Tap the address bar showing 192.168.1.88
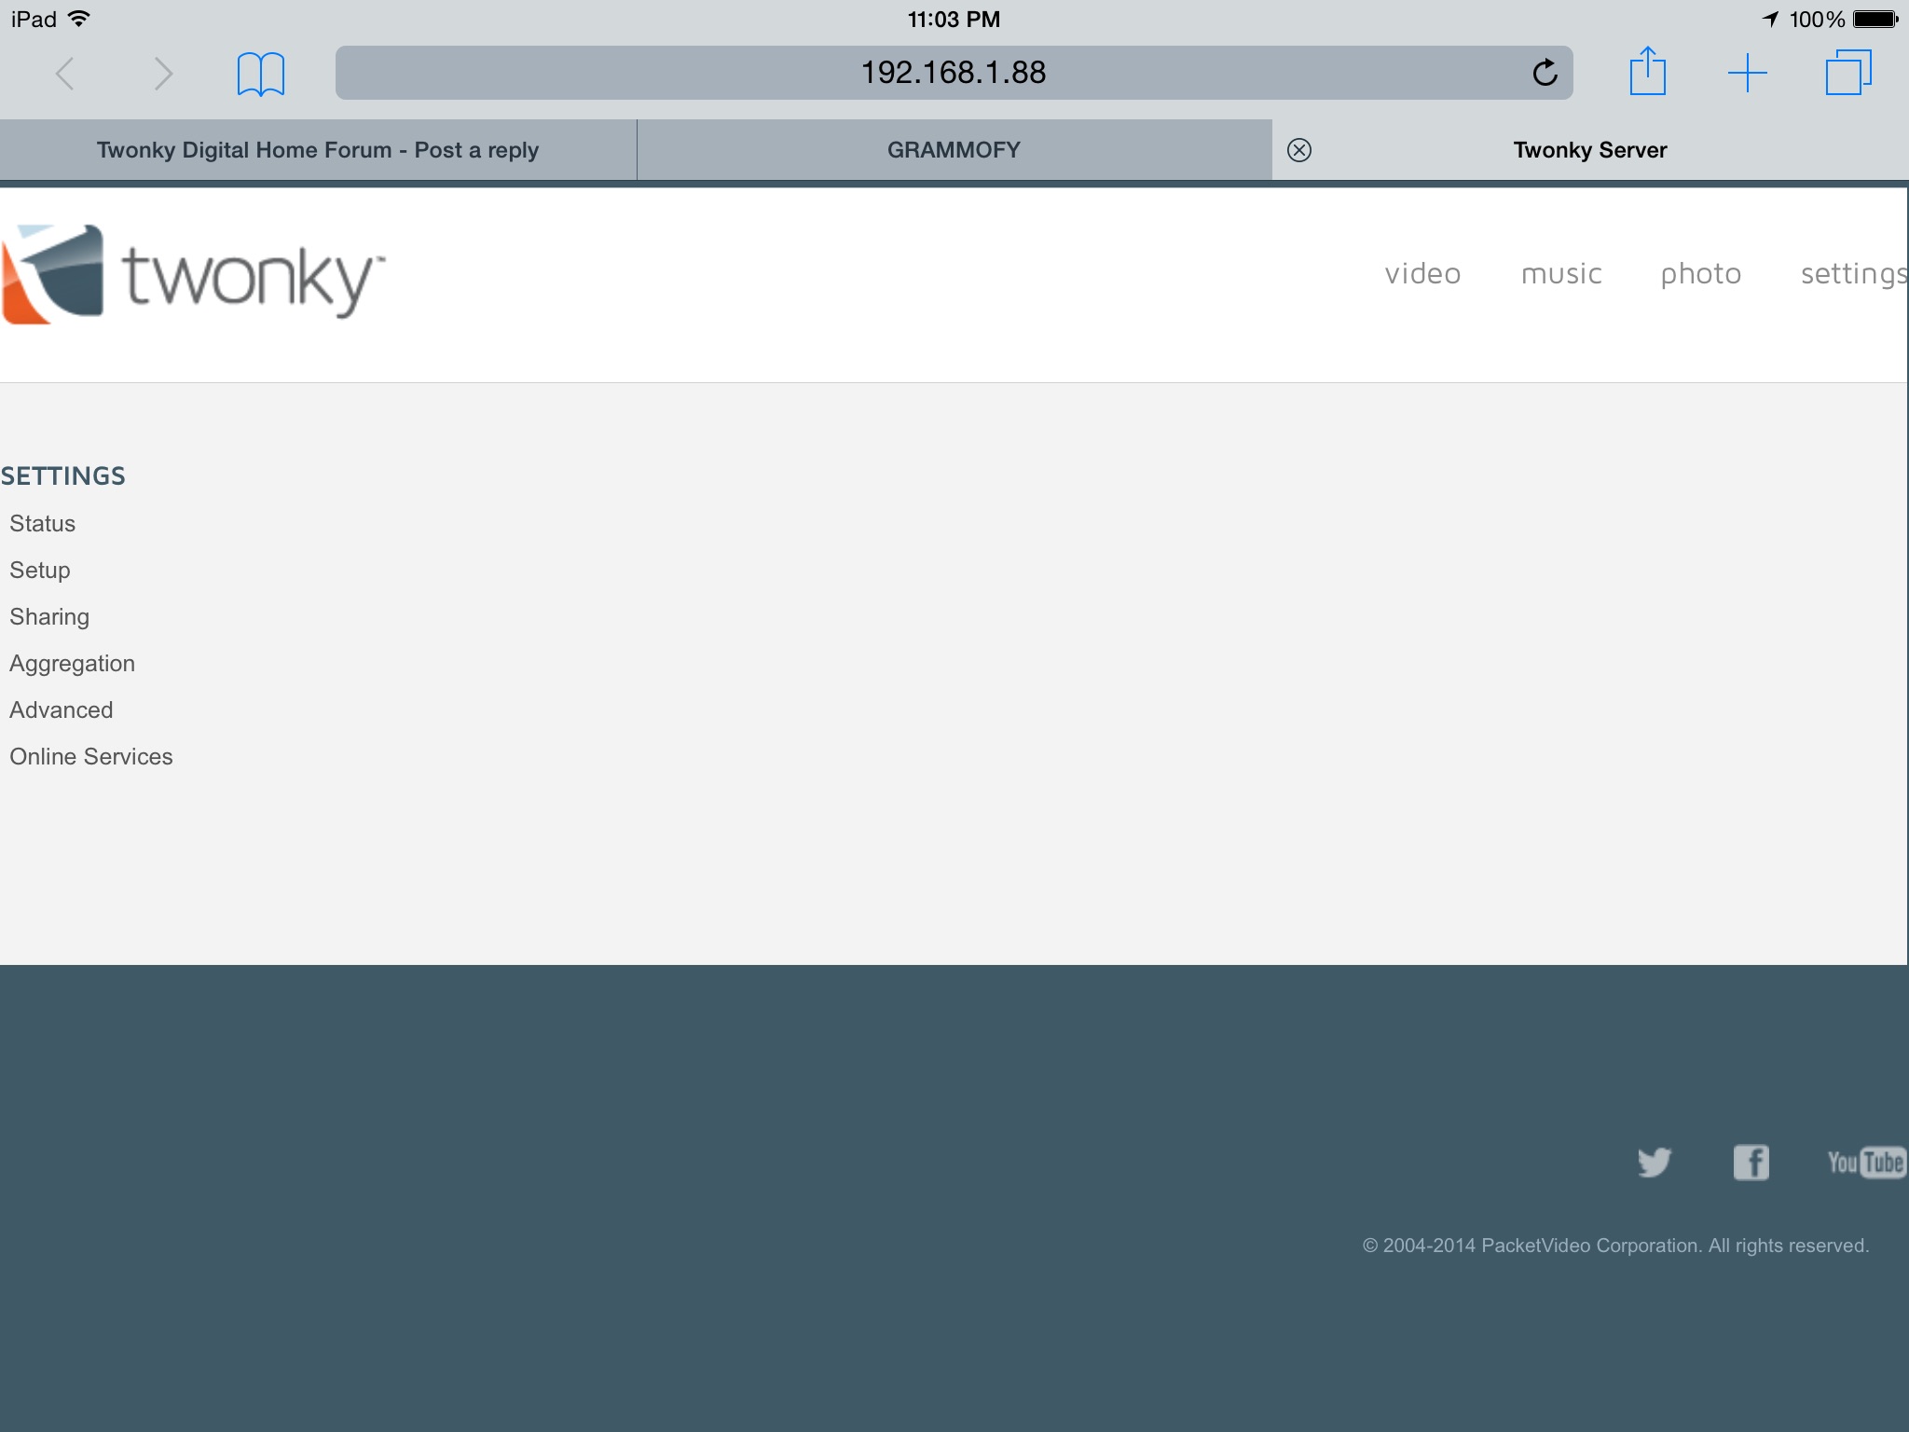 tap(954, 73)
